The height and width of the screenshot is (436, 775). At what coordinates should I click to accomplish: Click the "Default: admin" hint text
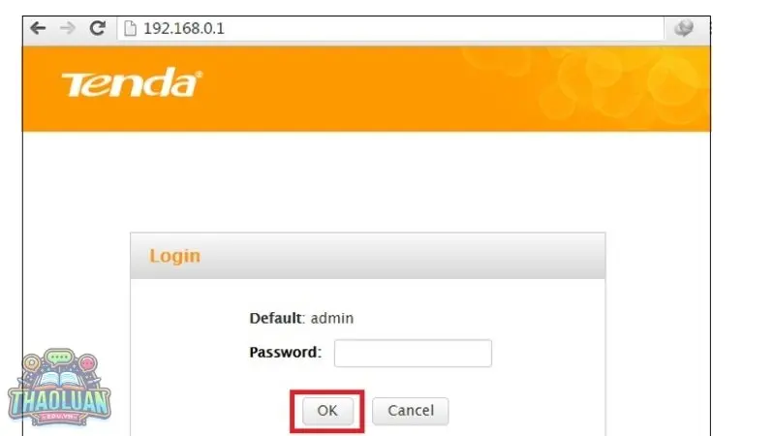(301, 318)
